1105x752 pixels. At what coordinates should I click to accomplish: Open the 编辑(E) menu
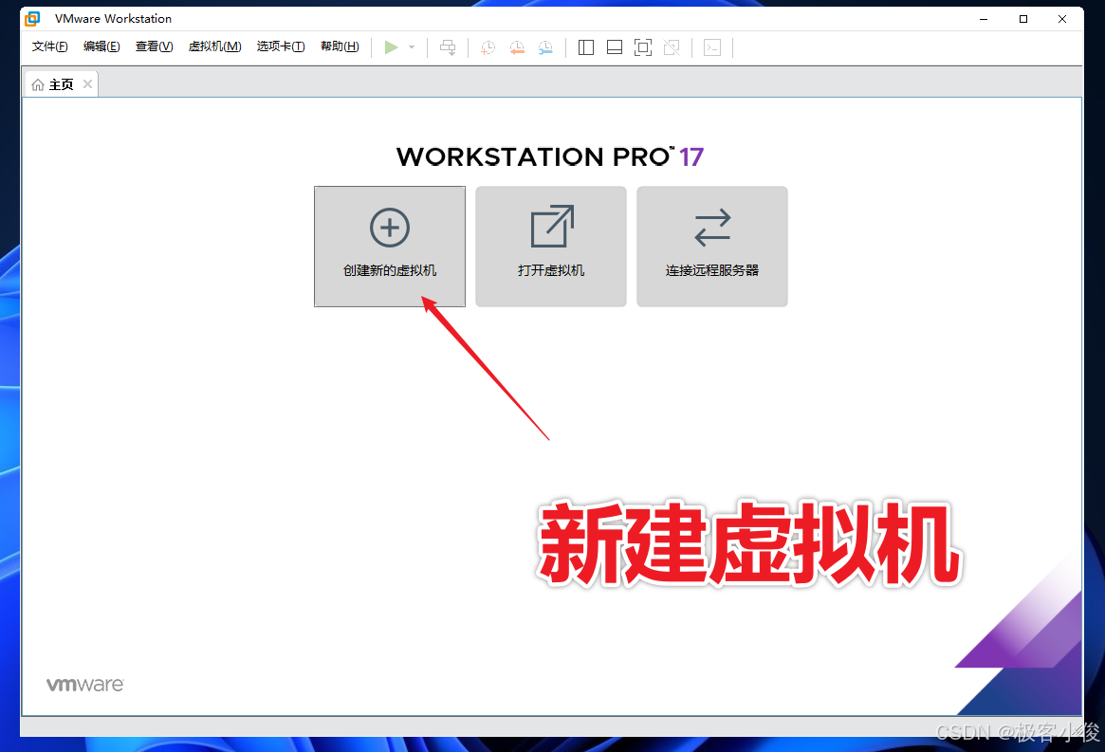(x=101, y=46)
